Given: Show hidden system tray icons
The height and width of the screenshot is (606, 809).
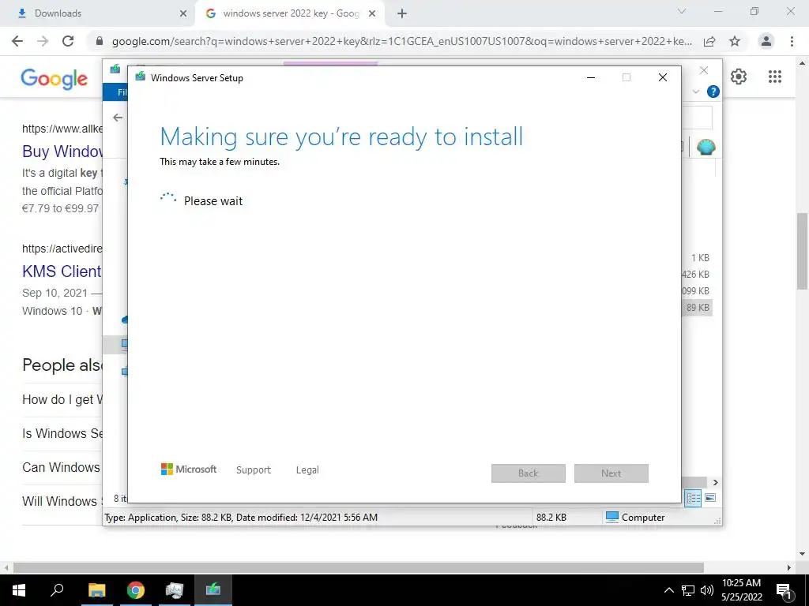Looking at the screenshot, I should pos(668,590).
